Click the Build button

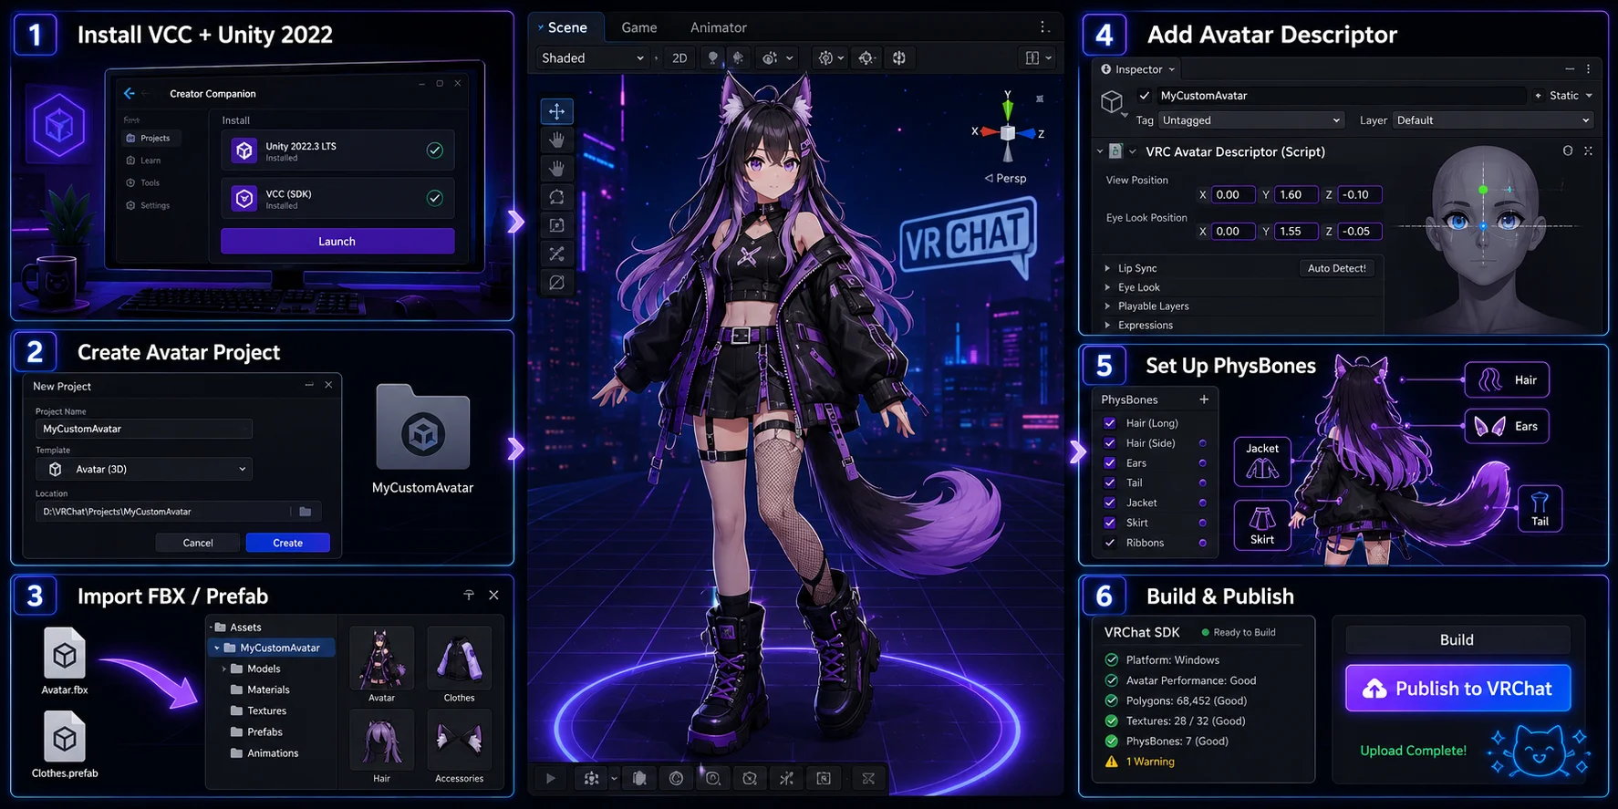click(x=1457, y=639)
